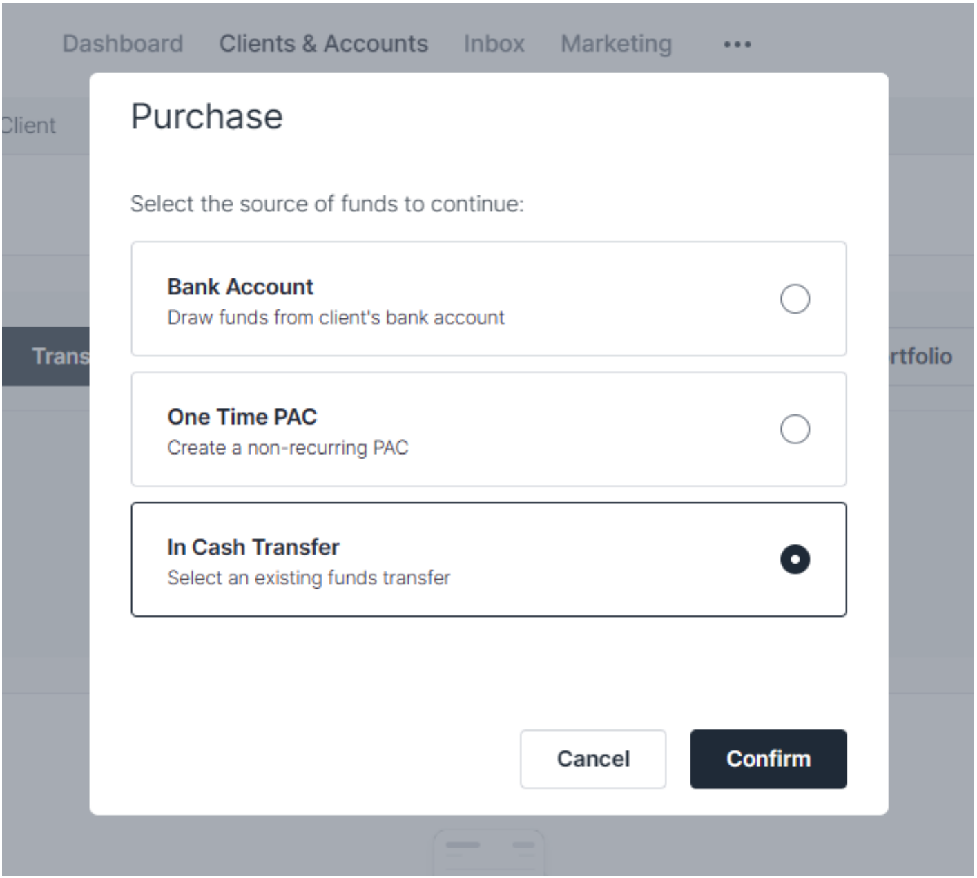Choose the In Cash Transfer option title

pos(253,546)
